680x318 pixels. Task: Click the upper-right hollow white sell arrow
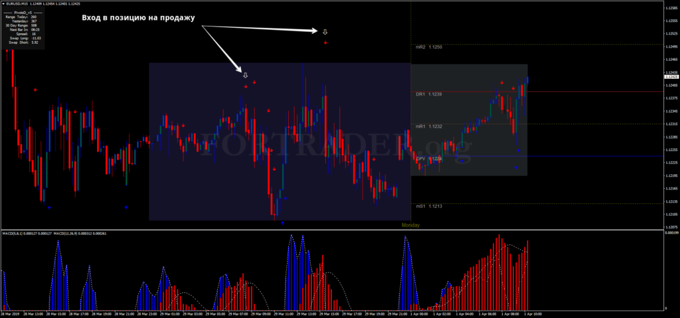(x=325, y=32)
